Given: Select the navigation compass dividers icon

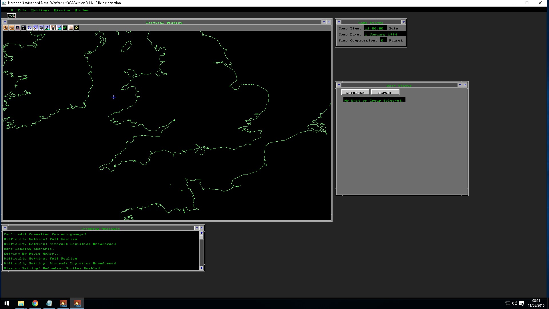Looking at the screenshot, I should [47, 28].
